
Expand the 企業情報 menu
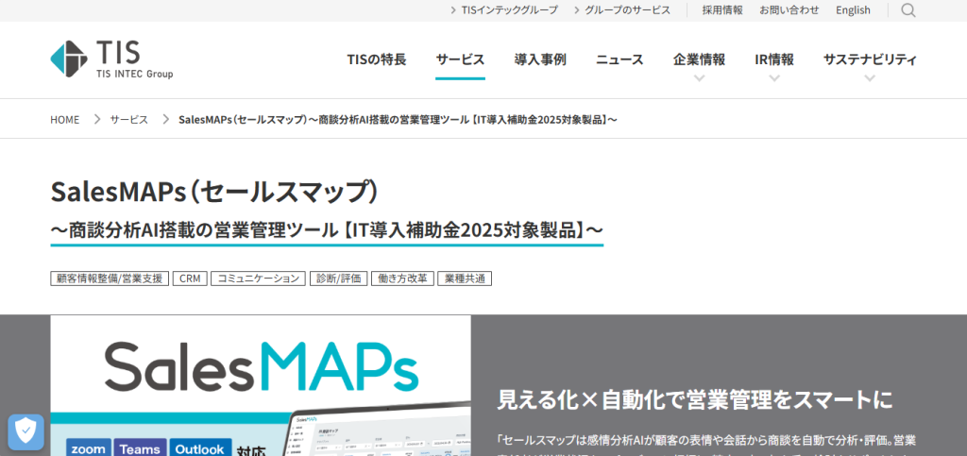(700, 59)
